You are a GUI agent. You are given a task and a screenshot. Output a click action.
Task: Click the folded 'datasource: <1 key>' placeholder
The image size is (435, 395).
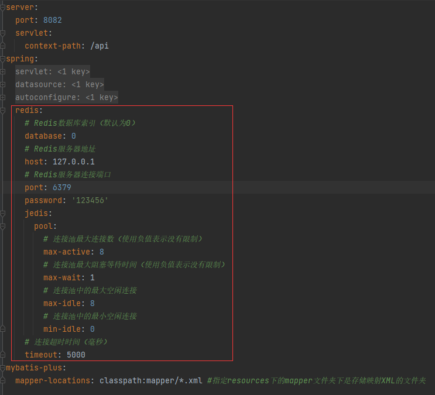click(60, 84)
